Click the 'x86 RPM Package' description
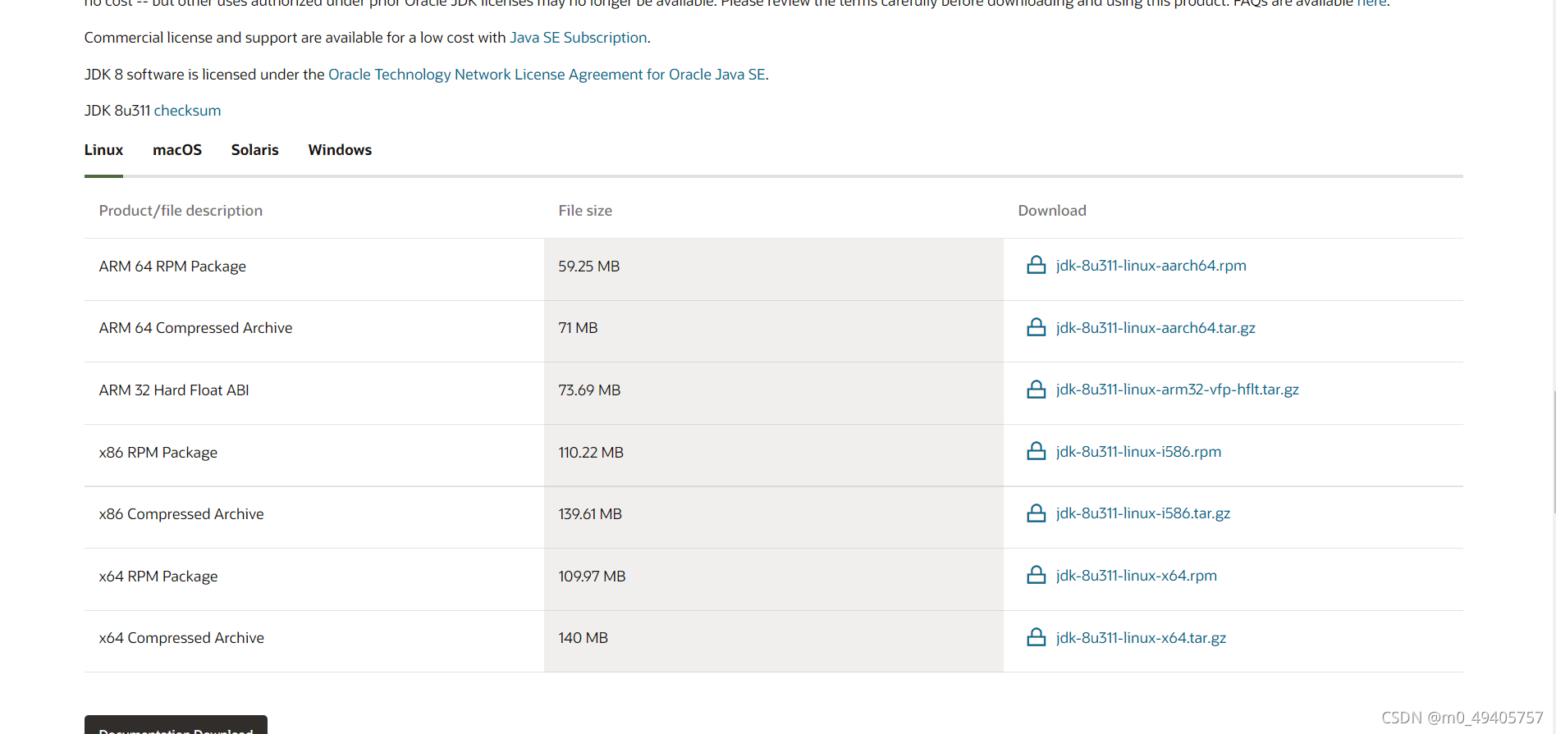 click(158, 453)
